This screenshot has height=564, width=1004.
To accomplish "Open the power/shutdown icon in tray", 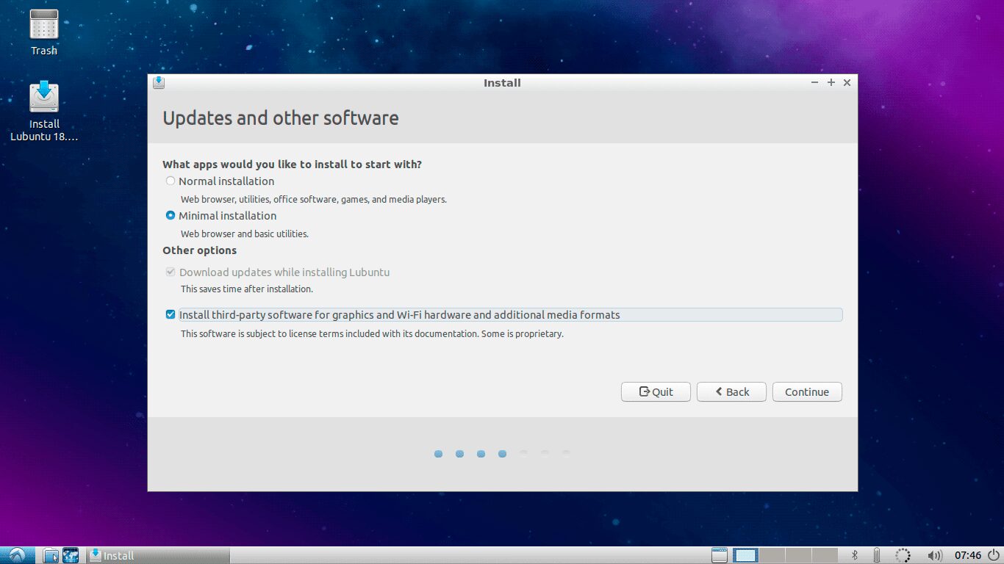I will point(994,555).
